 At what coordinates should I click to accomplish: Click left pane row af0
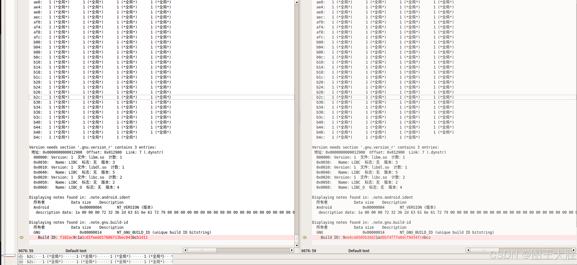click(102, 22)
